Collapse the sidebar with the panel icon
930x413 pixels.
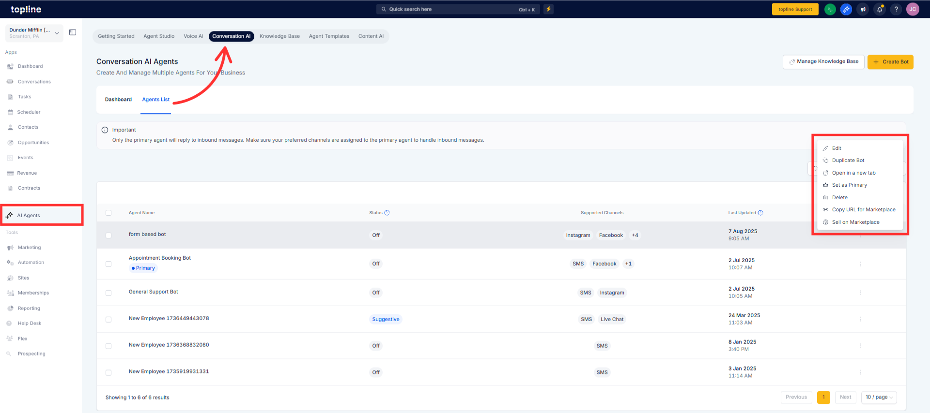click(73, 32)
